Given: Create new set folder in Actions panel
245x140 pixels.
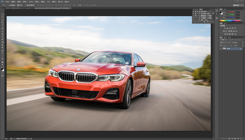Looking at the screenshot, I should (204, 22).
